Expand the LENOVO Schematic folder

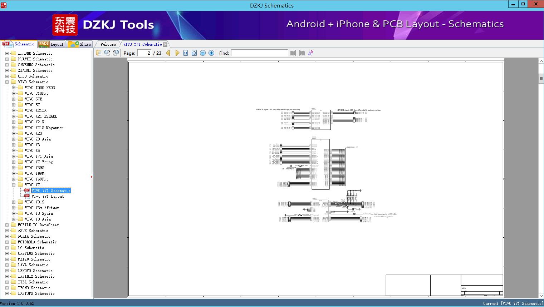(x=7, y=271)
